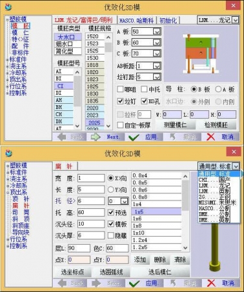Switch to the LKM.龙记/富得巴/明利 tab
Viewport: 244px width, 292px height.
84,20
